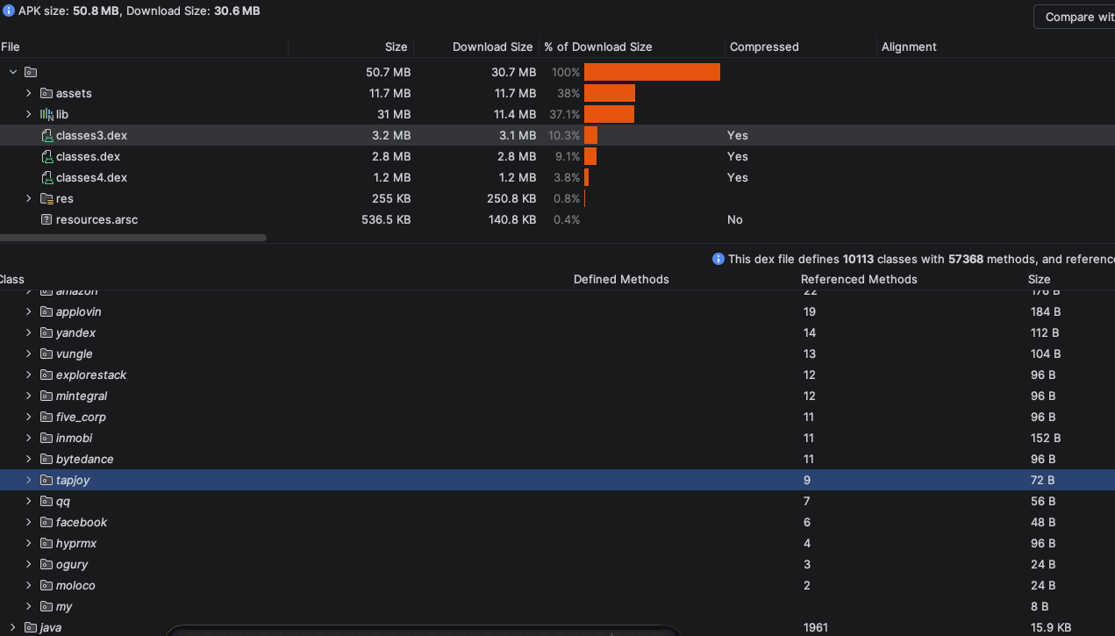Click the dex file info icon

pos(718,259)
